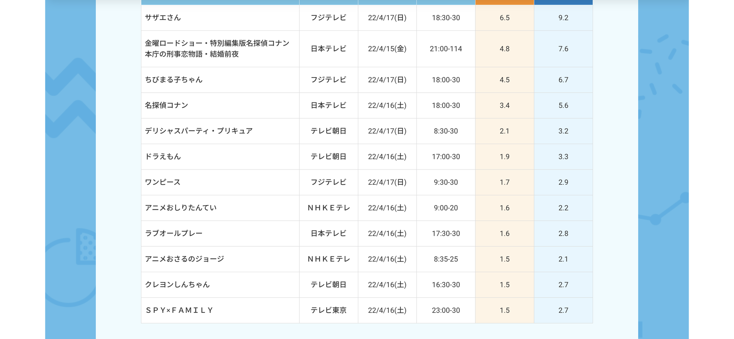Viewport: 734px width, 339px height.
Task: Select time 8:30-30 in プリキュア row
Action: pyautogui.click(x=446, y=131)
